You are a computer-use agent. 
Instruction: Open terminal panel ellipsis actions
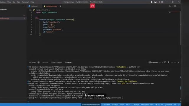[x=172, y=62]
